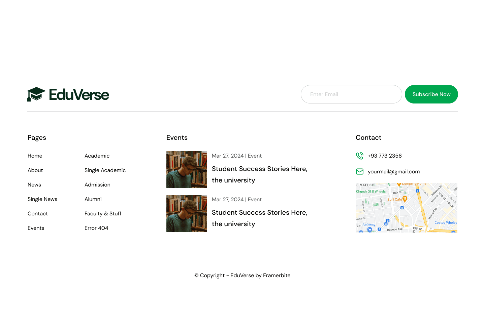The image size is (485, 336).
Task: Click the Costco Wholesale label on the map
Action: coord(446,223)
